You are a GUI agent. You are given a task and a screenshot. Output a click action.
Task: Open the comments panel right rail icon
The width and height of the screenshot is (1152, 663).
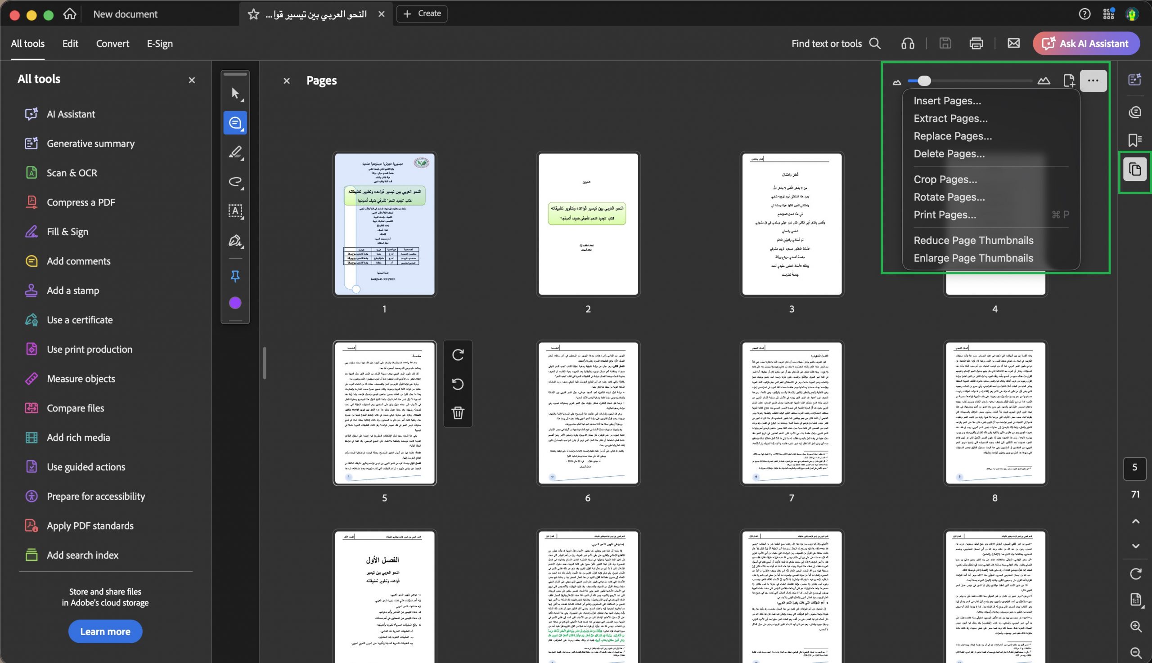click(x=1134, y=112)
